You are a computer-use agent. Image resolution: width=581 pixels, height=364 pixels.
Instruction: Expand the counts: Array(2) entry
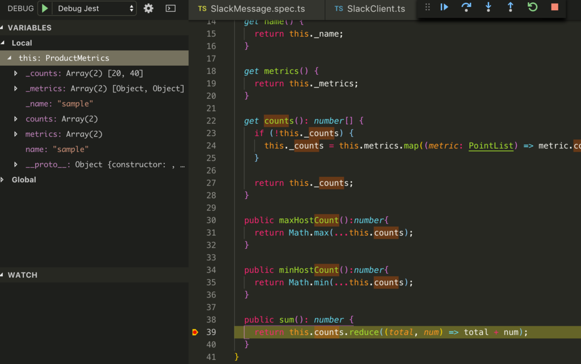click(16, 119)
